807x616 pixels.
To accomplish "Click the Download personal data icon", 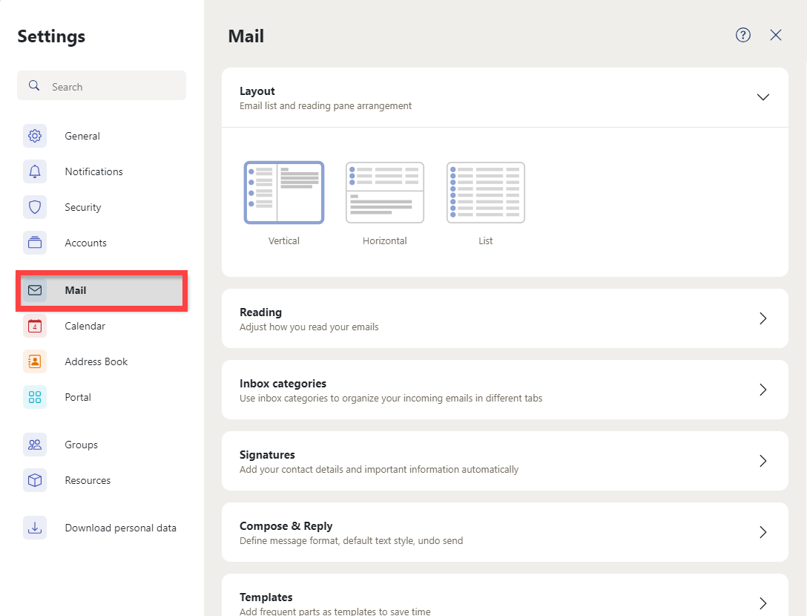I will click(34, 528).
